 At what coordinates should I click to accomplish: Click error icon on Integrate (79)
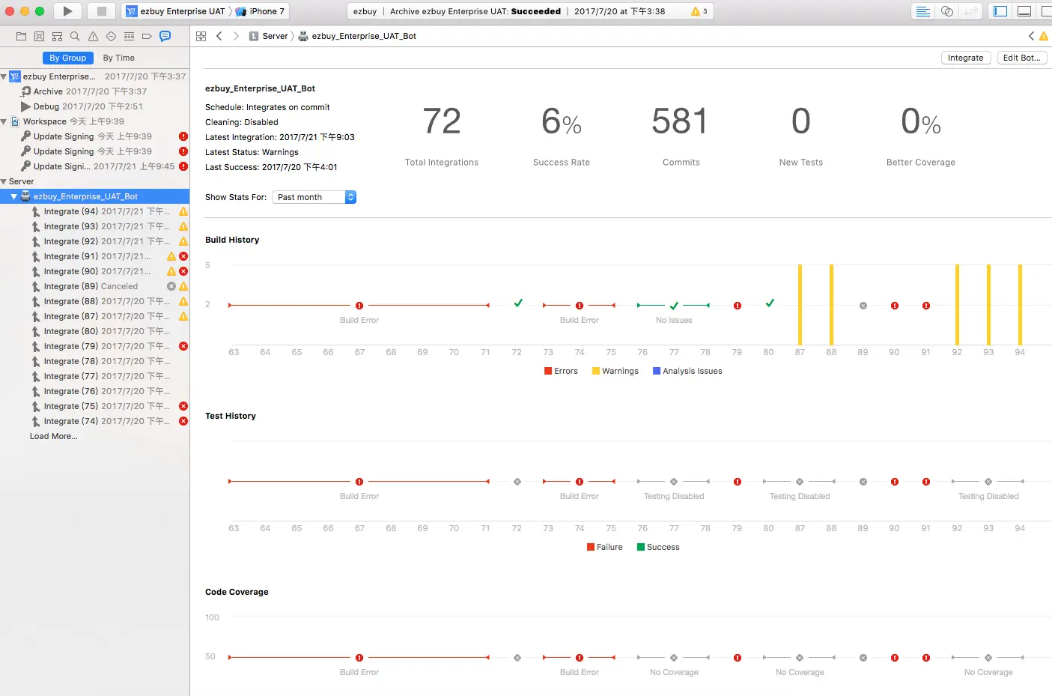[183, 346]
